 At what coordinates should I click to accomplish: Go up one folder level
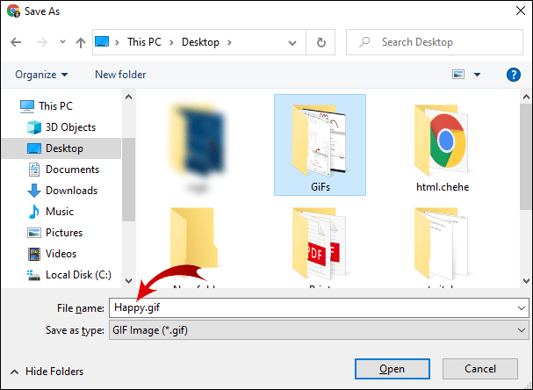(81, 42)
